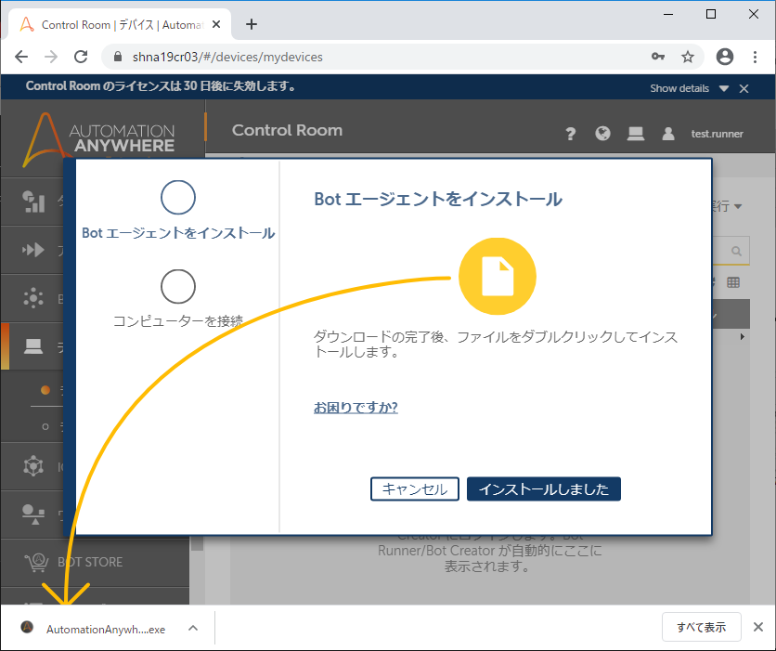Open the device laptop icon in header
This screenshot has width=776, height=651.
636,134
